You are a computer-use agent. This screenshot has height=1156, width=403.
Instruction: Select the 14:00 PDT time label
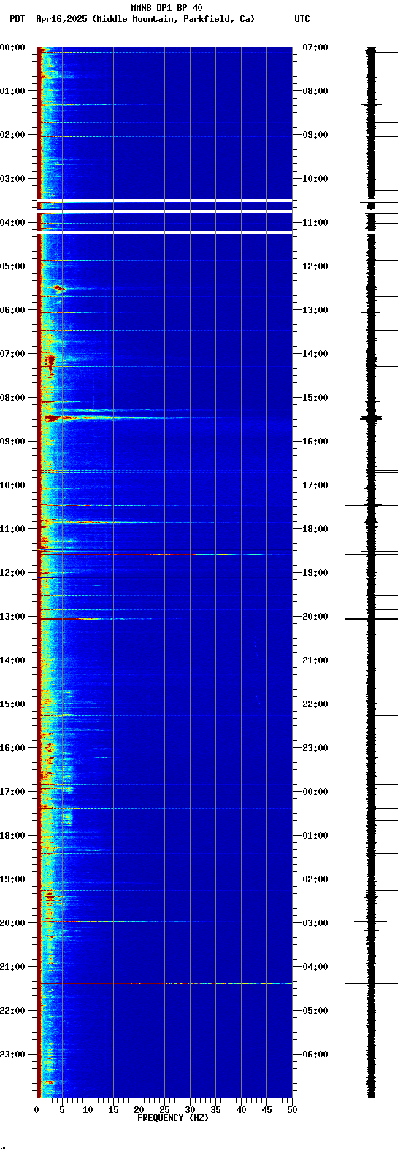[12, 660]
